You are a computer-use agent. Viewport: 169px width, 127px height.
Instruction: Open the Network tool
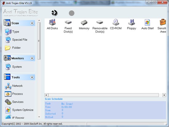point(14,86)
